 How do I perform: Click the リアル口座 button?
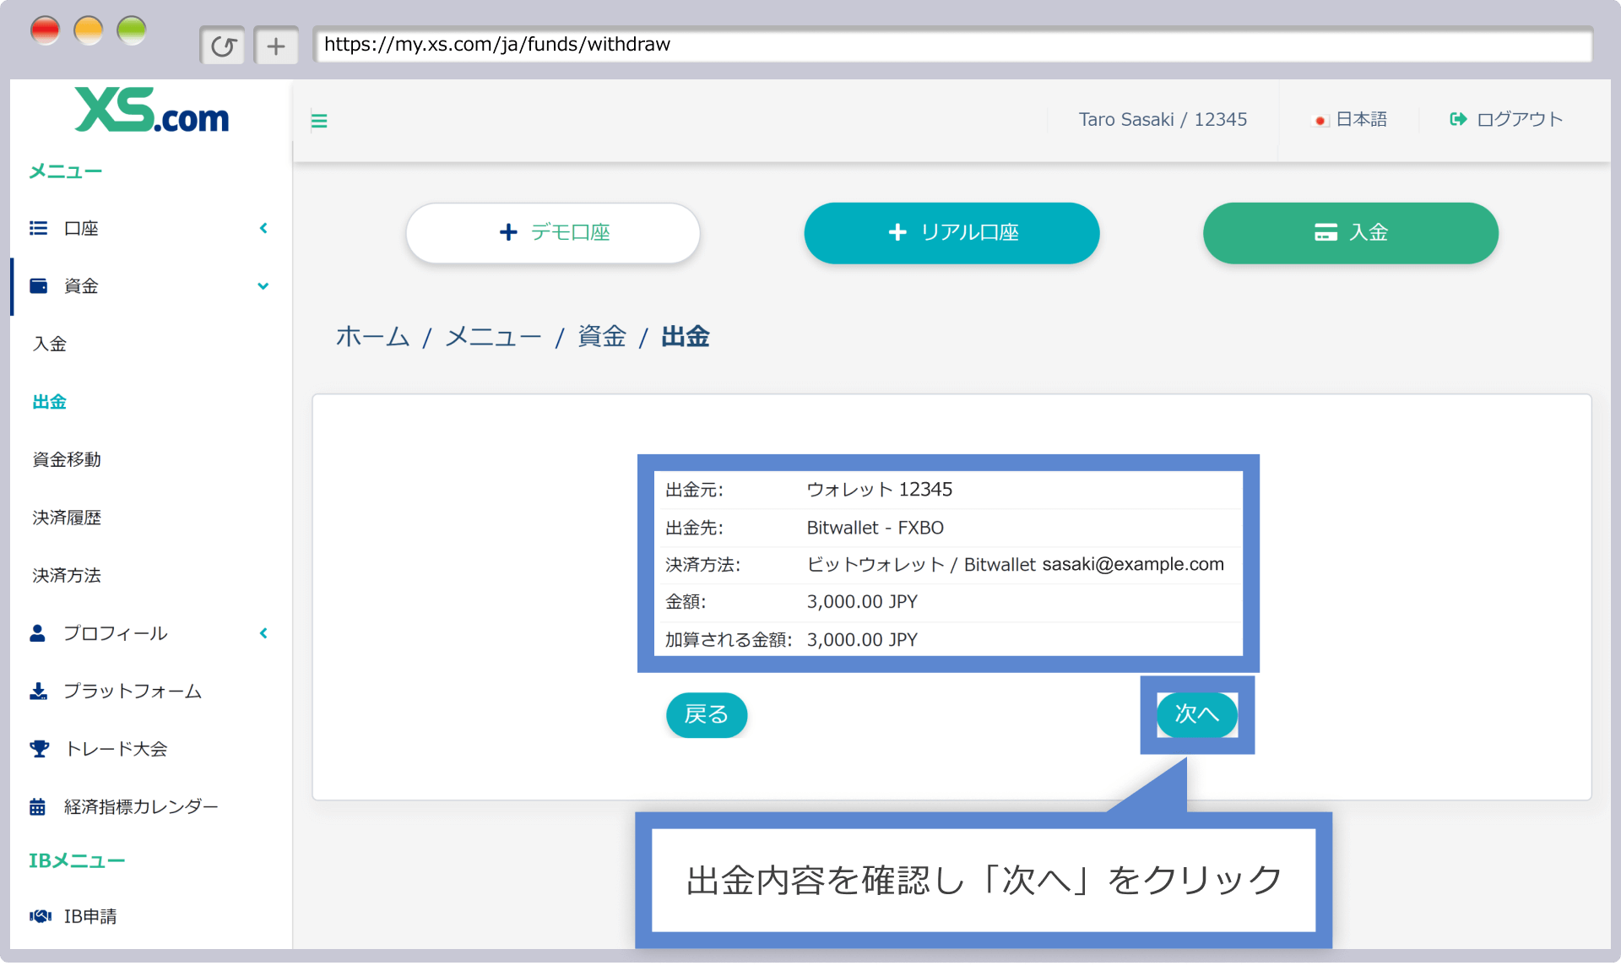pyautogui.click(x=951, y=232)
